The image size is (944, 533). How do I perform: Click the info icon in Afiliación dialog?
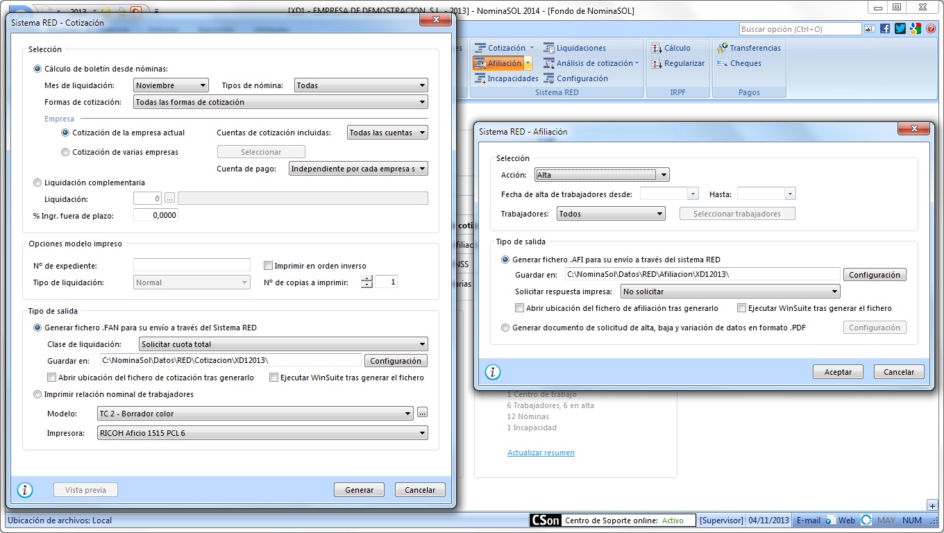click(x=493, y=372)
